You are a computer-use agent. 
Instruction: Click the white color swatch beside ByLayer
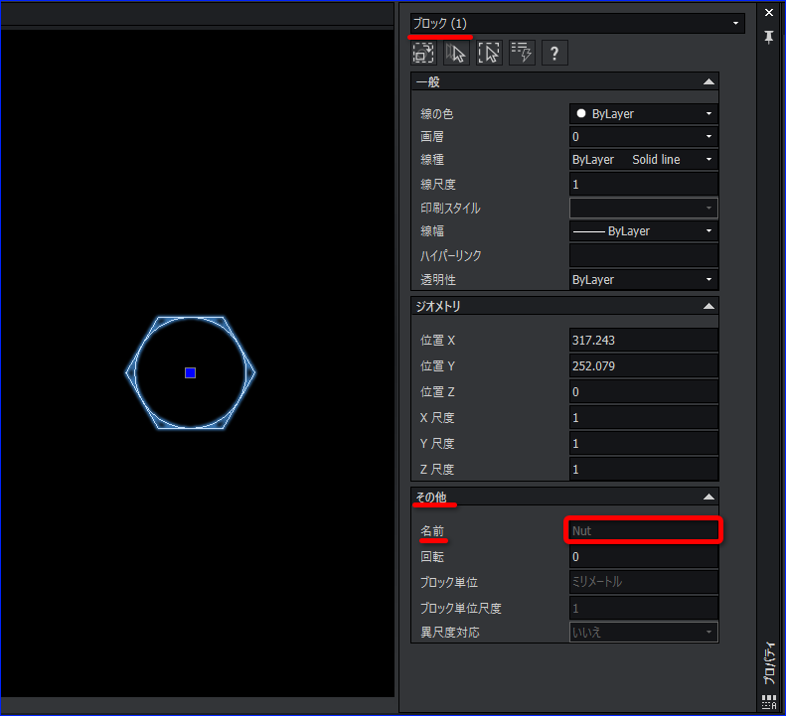pyautogui.click(x=581, y=113)
